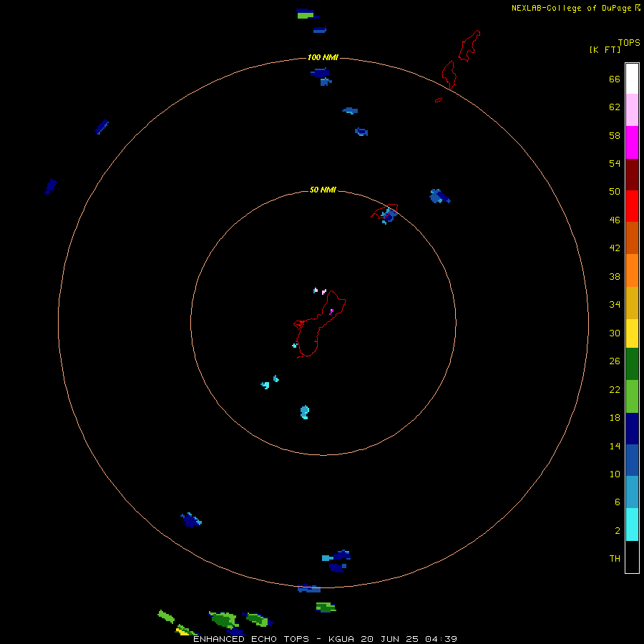Click the legend value 66
The width and height of the screenshot is (644, 644).
point(615,79)
